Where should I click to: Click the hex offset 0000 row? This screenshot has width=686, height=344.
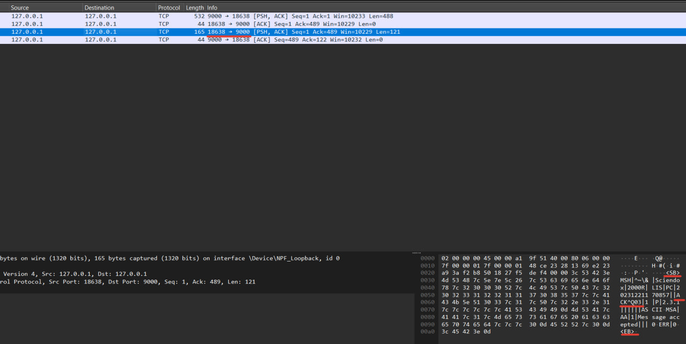[x=428, y=258]
